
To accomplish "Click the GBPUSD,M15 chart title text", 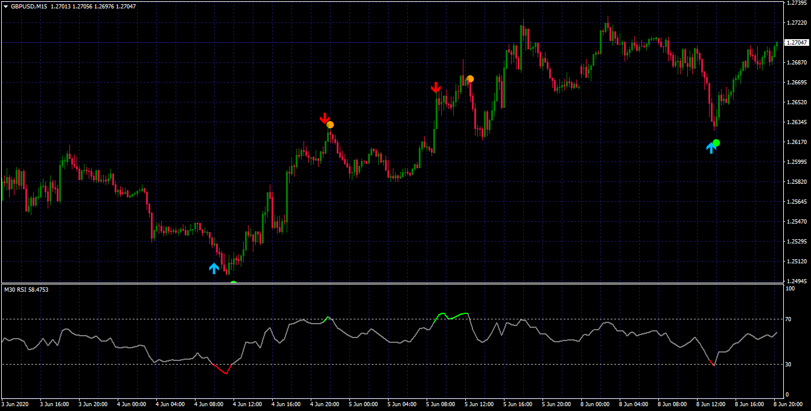I will tap(29, 6).
